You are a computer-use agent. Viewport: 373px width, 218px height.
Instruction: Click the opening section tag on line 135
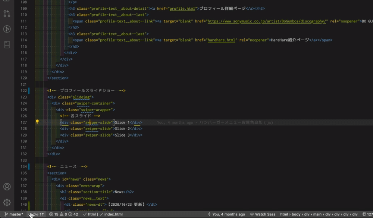[x=57, y=173]
